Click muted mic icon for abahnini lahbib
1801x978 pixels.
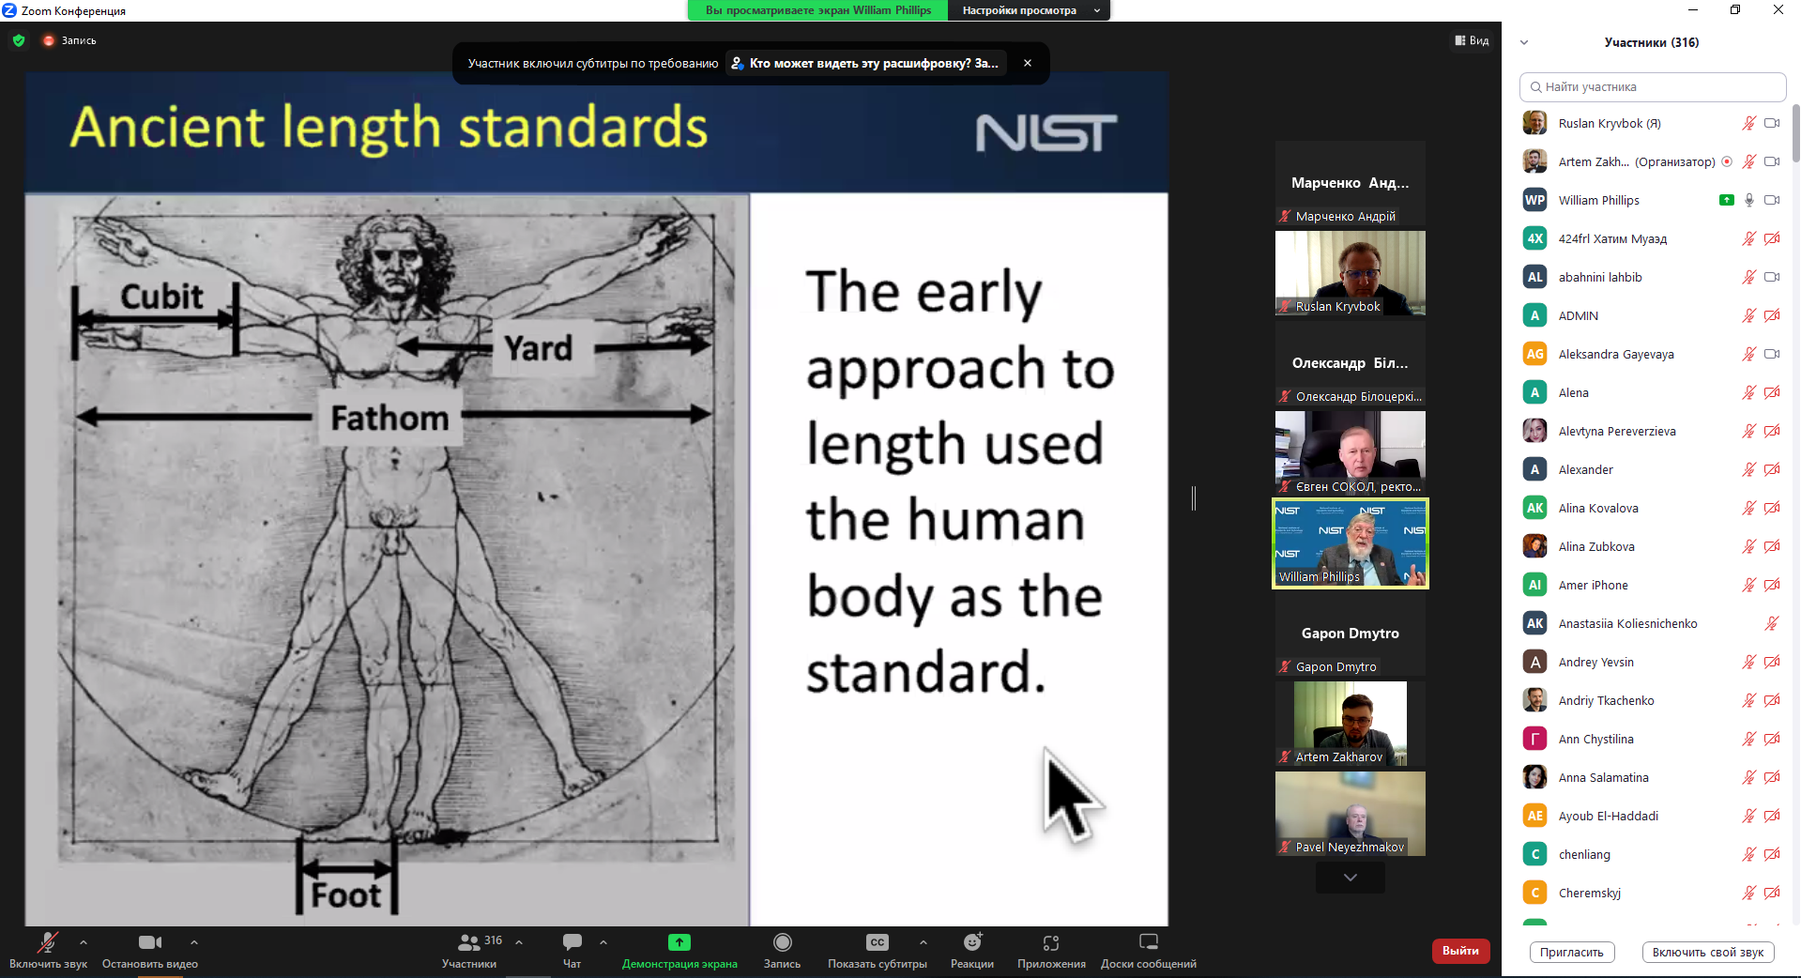[x=1748, y=277]
